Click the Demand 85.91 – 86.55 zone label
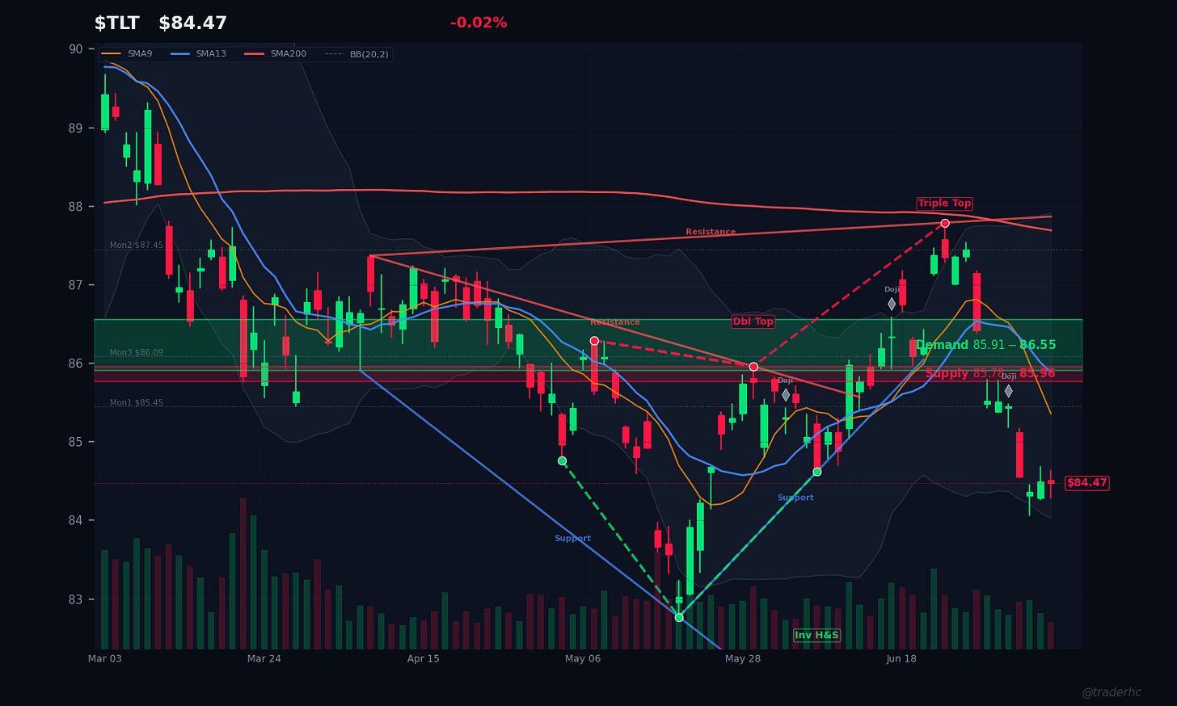 [x=985, y=345]
